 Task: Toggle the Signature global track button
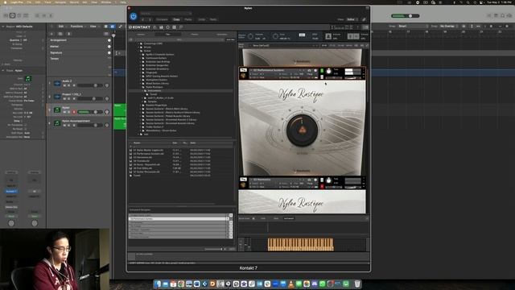[x=109, y=52]
